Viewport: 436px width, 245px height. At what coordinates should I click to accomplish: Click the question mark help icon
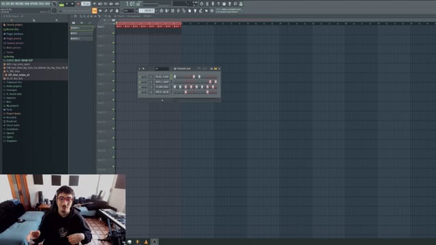coord(218,4)
